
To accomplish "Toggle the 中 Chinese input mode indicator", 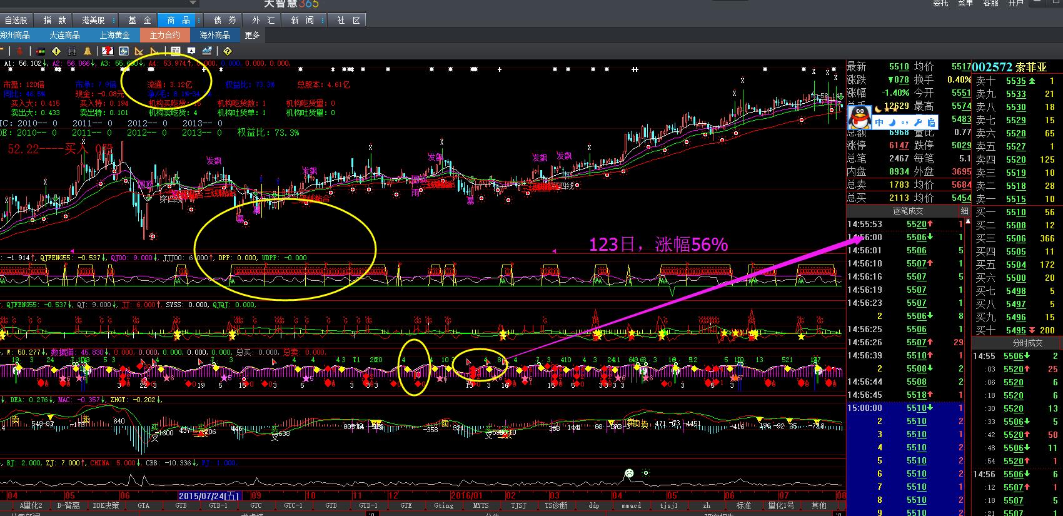I will pyautogui.click(x=879, y=123).
